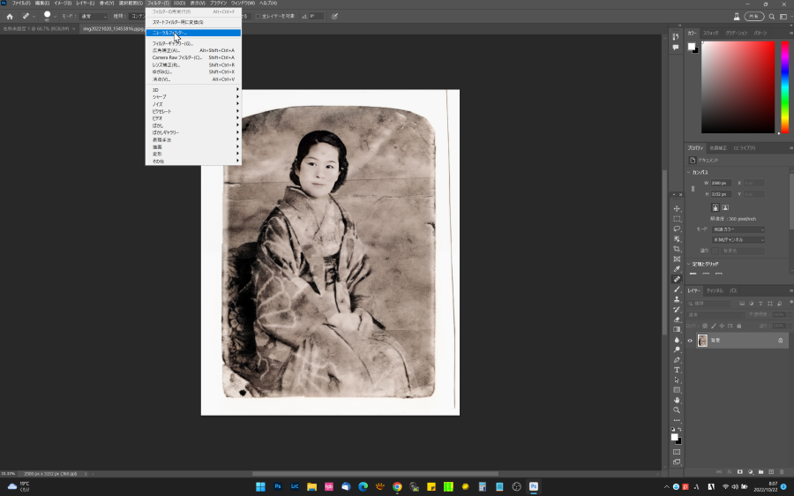The width and height of the screenshot is (794, 496).
Task: Add layer mask icon in Layers panel
Action: click(x=740, y=471)
